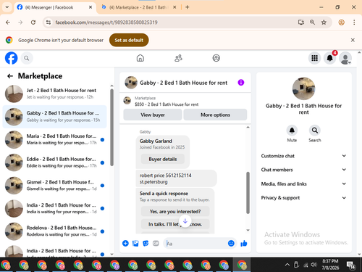The width and height of the screenshot is (362, 272).
Task: Open the Groups icon in top nav
Action: pyautogui.click(x=216, y=58)
